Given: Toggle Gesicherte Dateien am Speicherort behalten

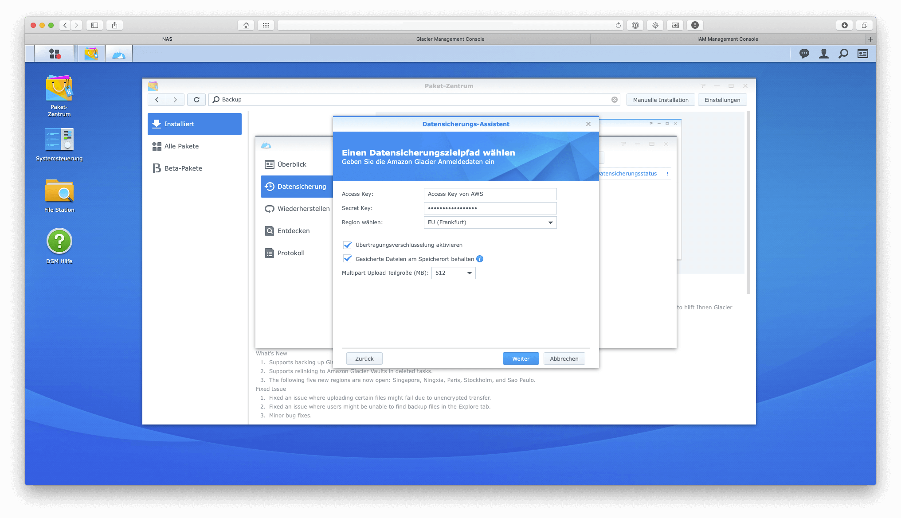Looking at the screenshot, I should (348, 259).
